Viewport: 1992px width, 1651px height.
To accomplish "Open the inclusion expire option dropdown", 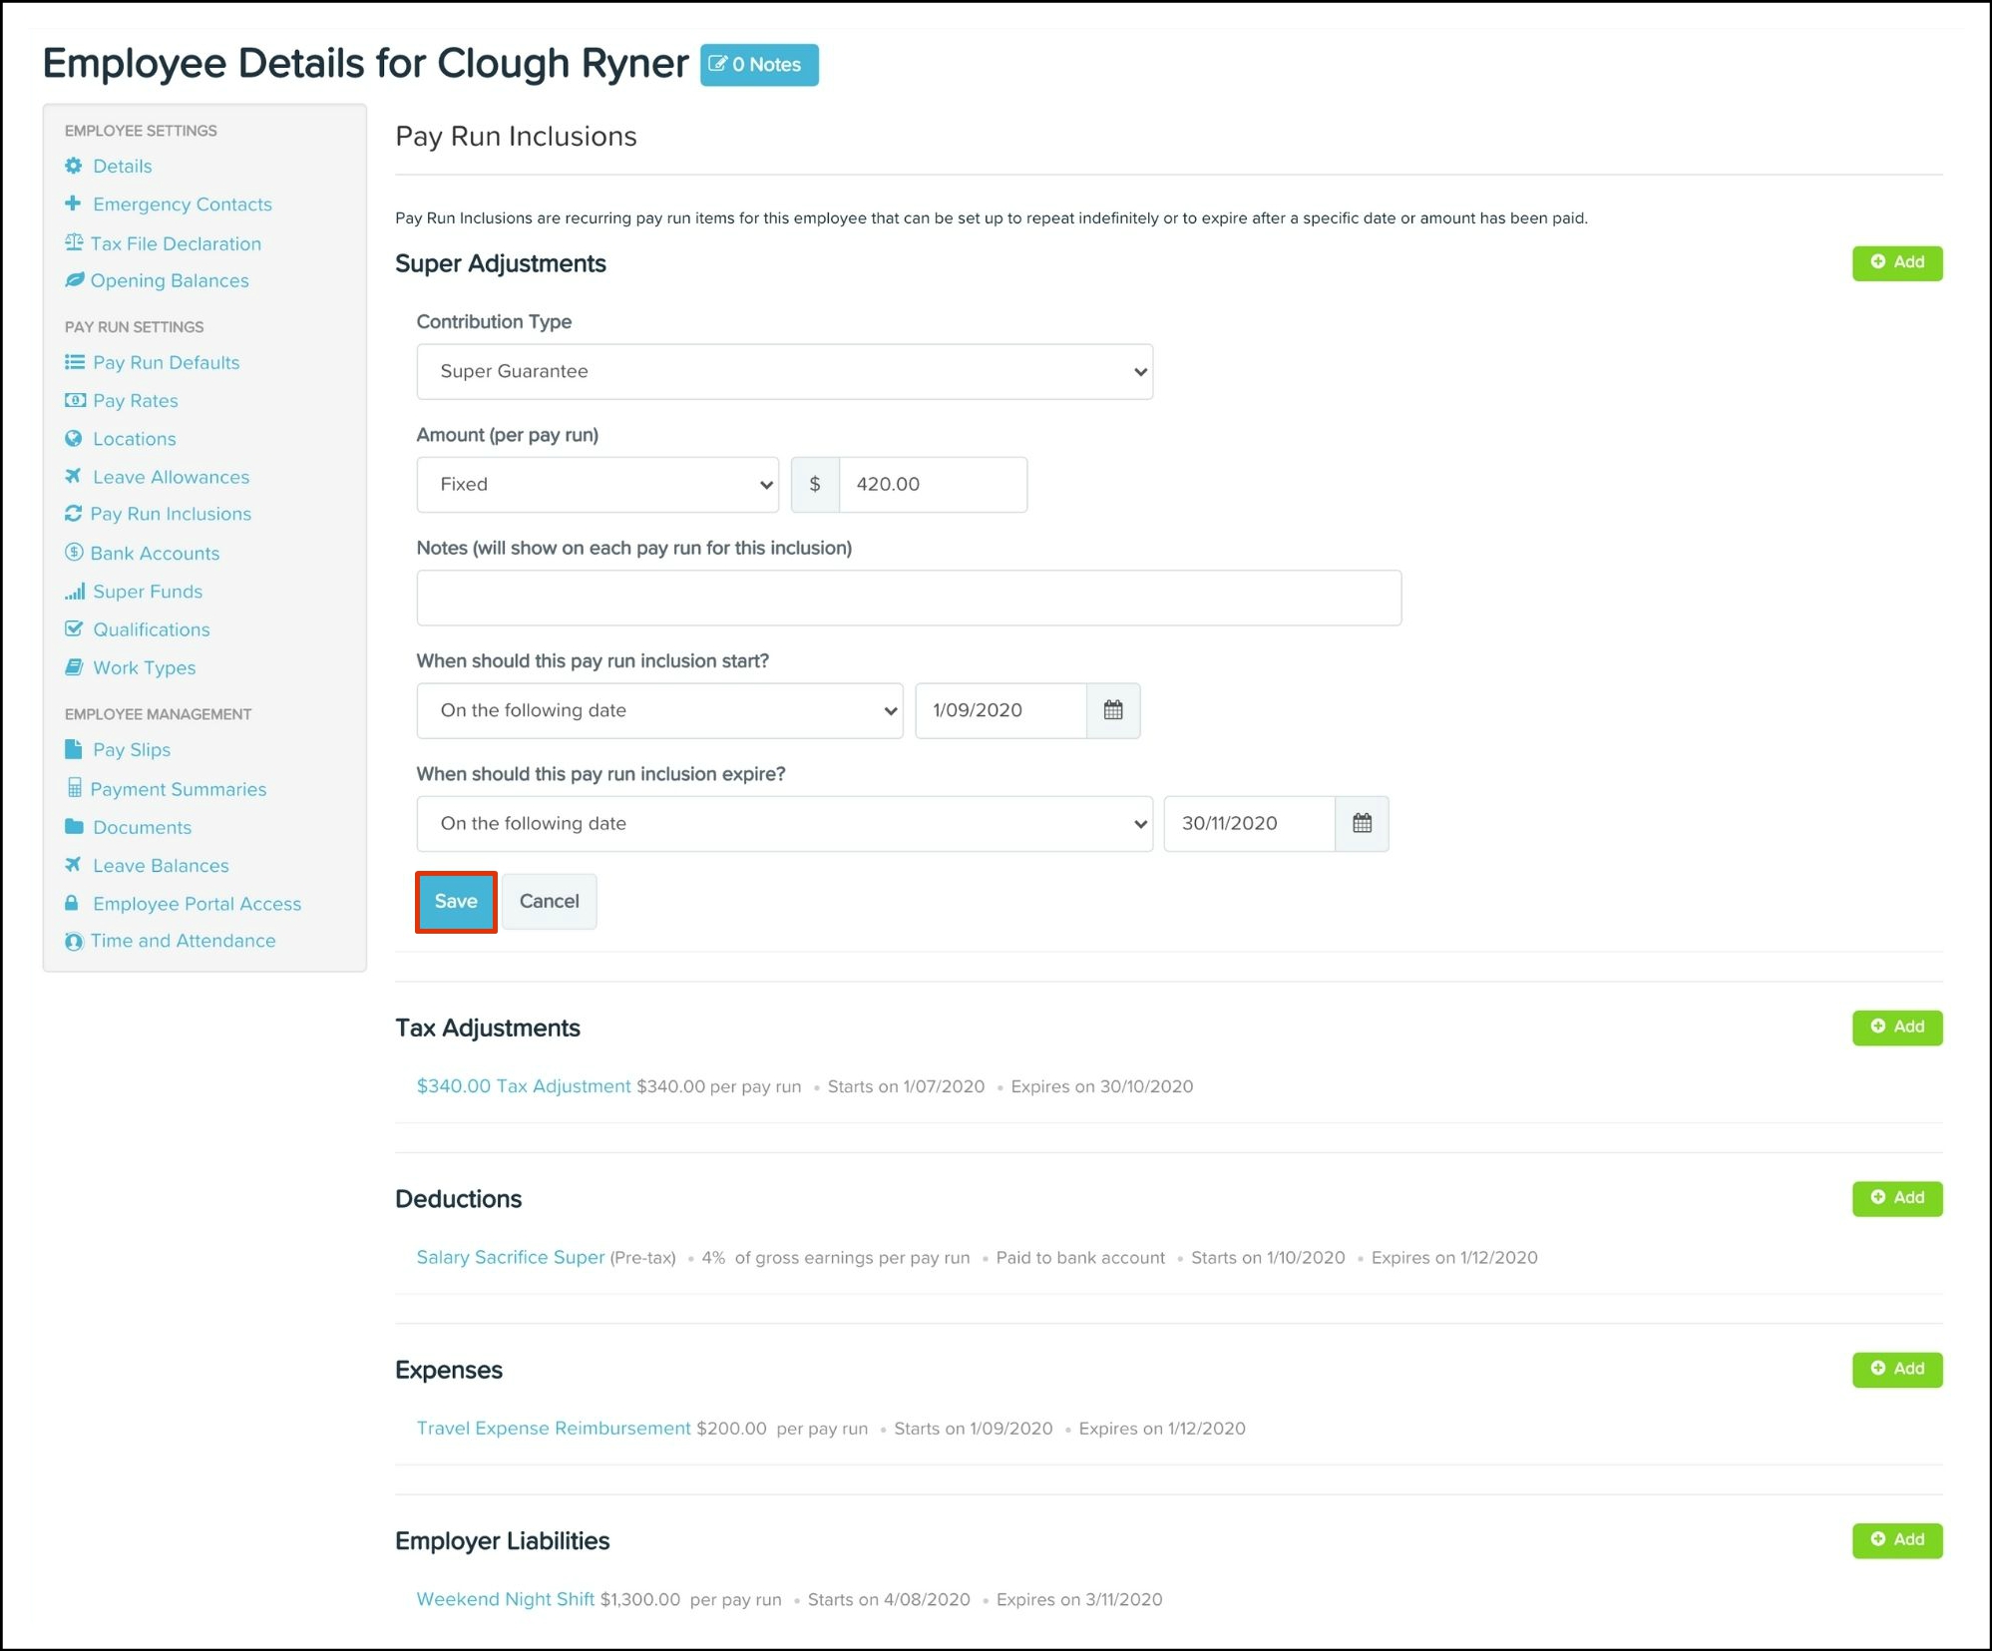I will click(784, 823).
